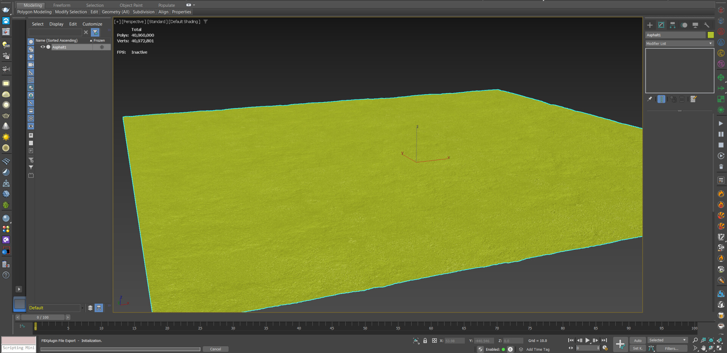Enable Auto Key mode
Image resolution: width=727 pixels, height=353 pixels.
point(638,340)
